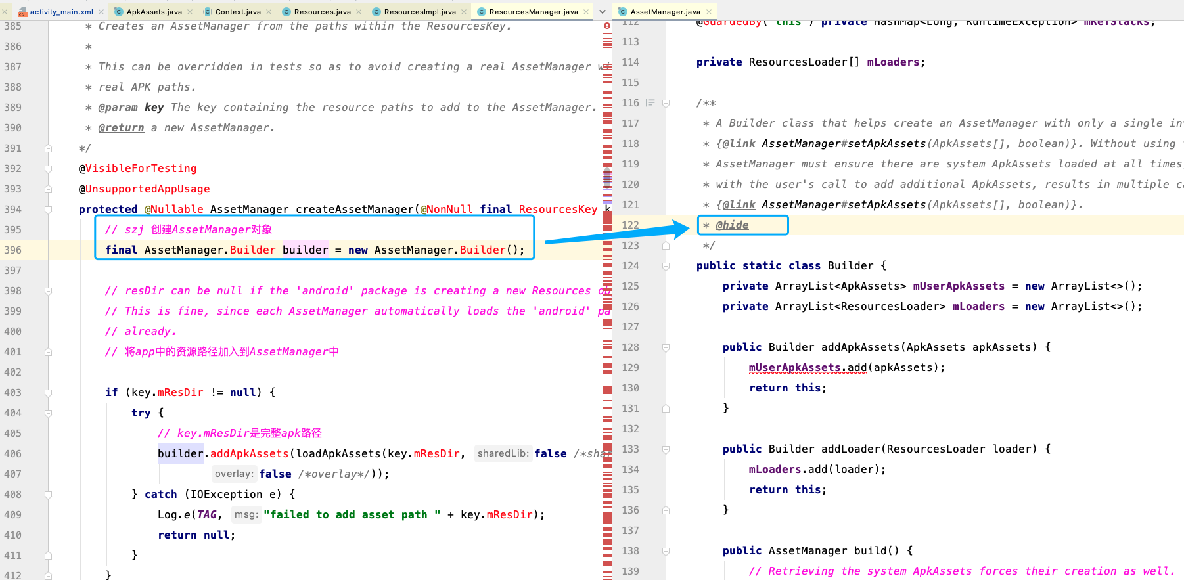
Task: Fold addApkAssets method at line 128
Action: point(666,347)
